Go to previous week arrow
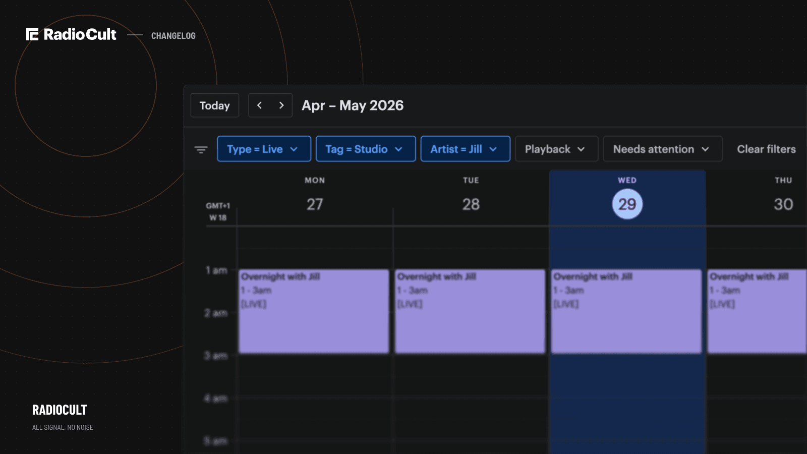 pos(260,105)
